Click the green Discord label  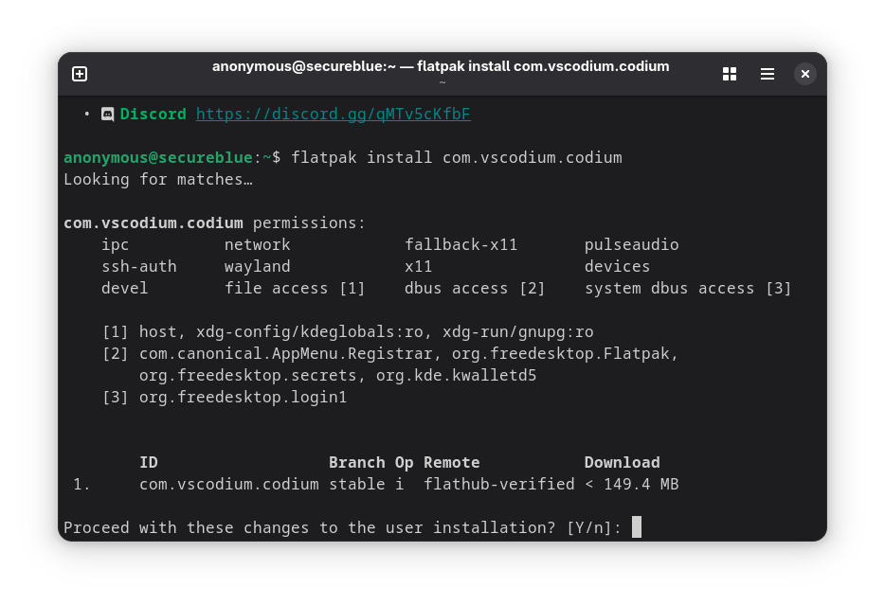(153, 114)
